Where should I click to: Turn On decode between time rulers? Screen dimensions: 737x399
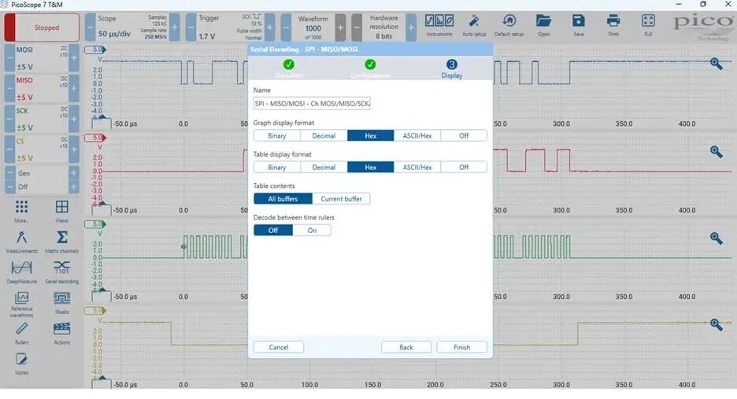click(x=312, y=230)
